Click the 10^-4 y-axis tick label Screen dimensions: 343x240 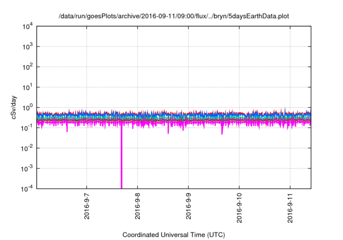click(x=27, y=188)
